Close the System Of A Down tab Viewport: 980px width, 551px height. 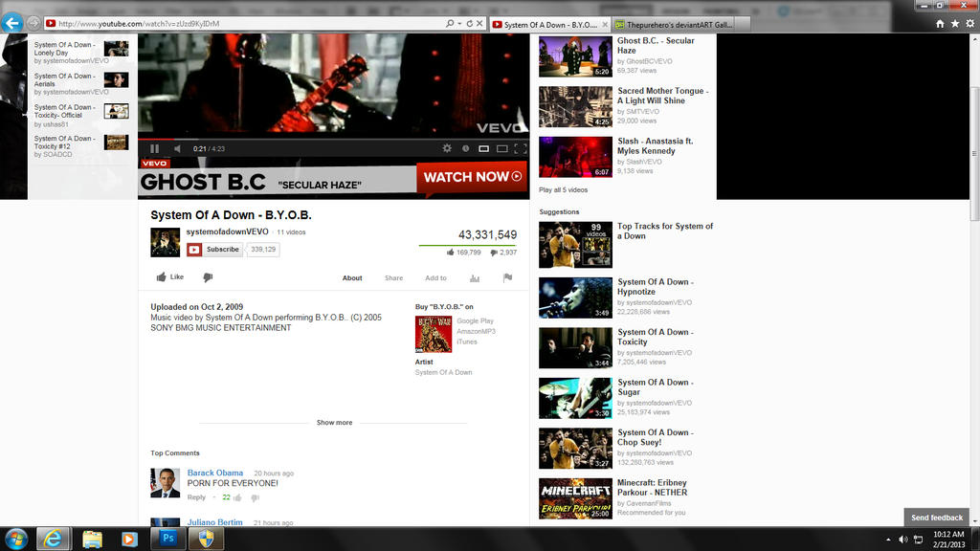pos(605,24)
